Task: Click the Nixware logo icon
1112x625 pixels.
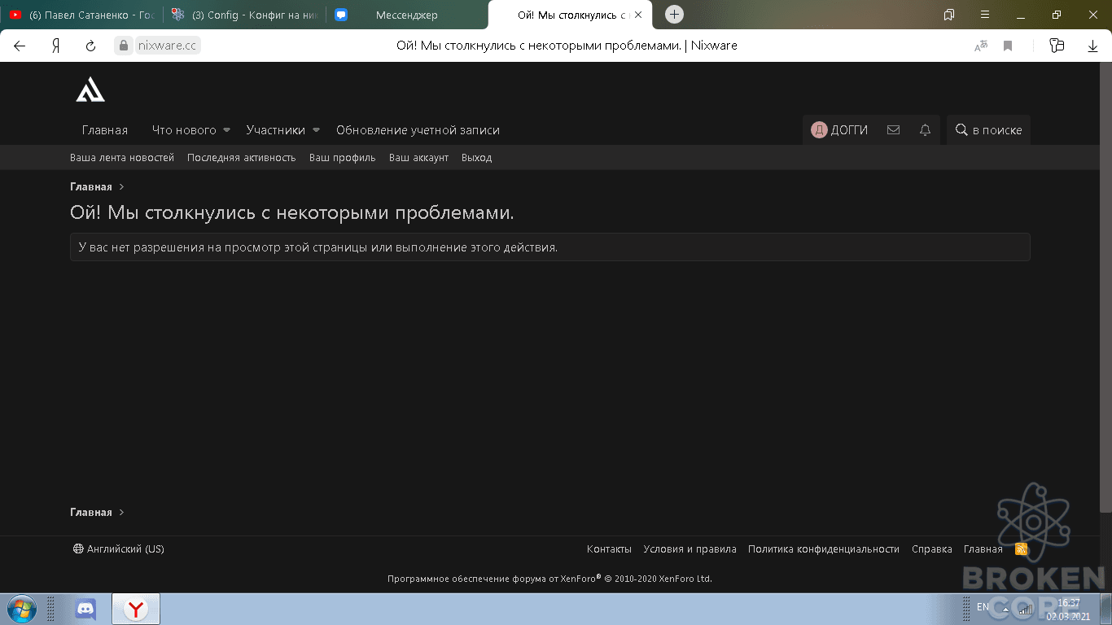Action: point(90,90)
